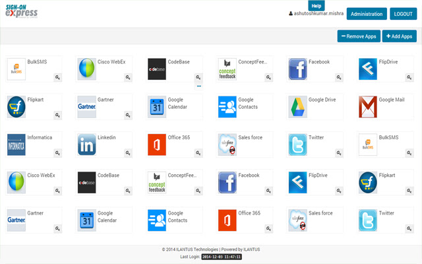Open Google Contacts icon below ConceptFee
This screenshot has width=422, height=264.
[157, 220]
